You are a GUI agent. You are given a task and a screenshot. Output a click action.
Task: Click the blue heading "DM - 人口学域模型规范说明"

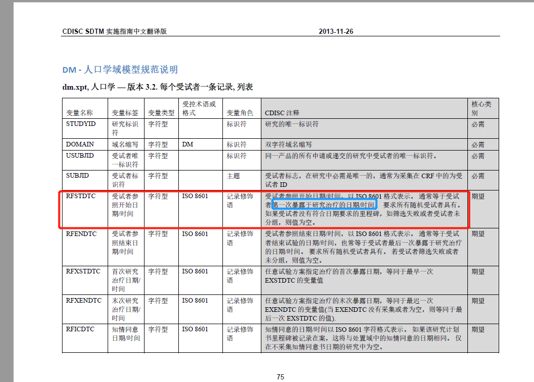[120, 70]
